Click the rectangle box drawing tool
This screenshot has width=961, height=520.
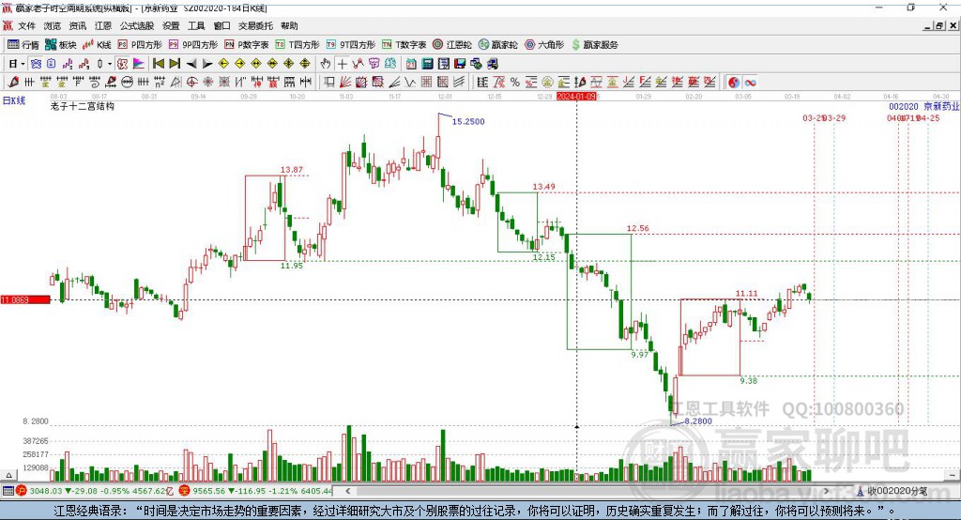pos(329,83)
